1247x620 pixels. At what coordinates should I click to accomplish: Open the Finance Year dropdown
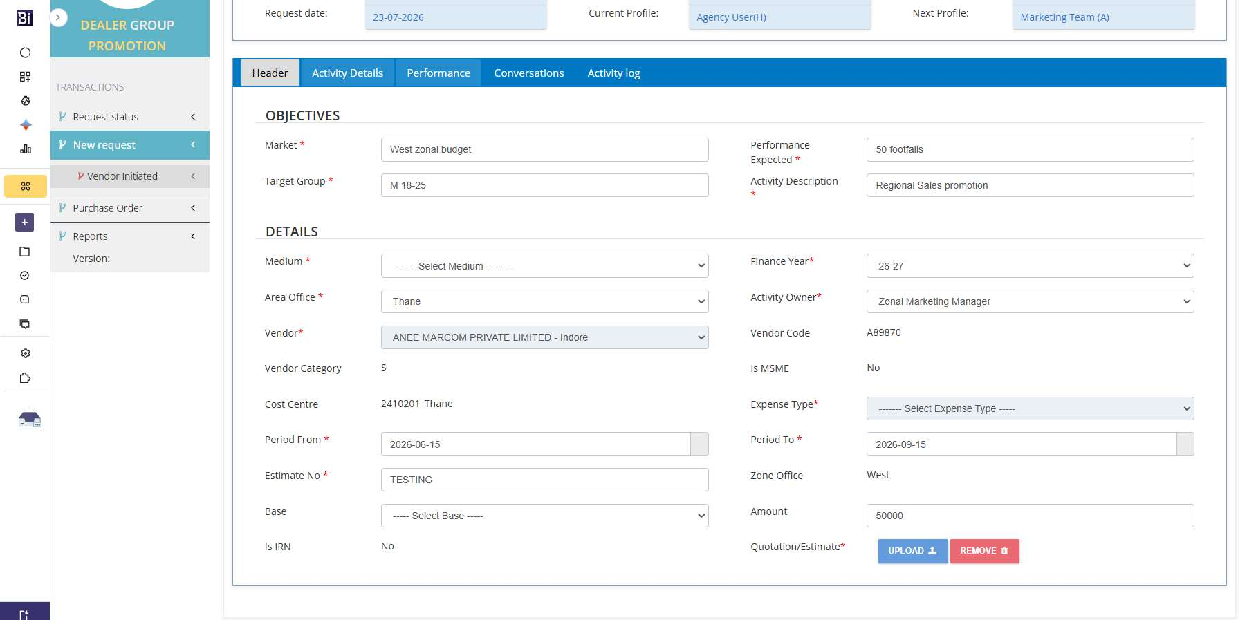coord(1030,266)
